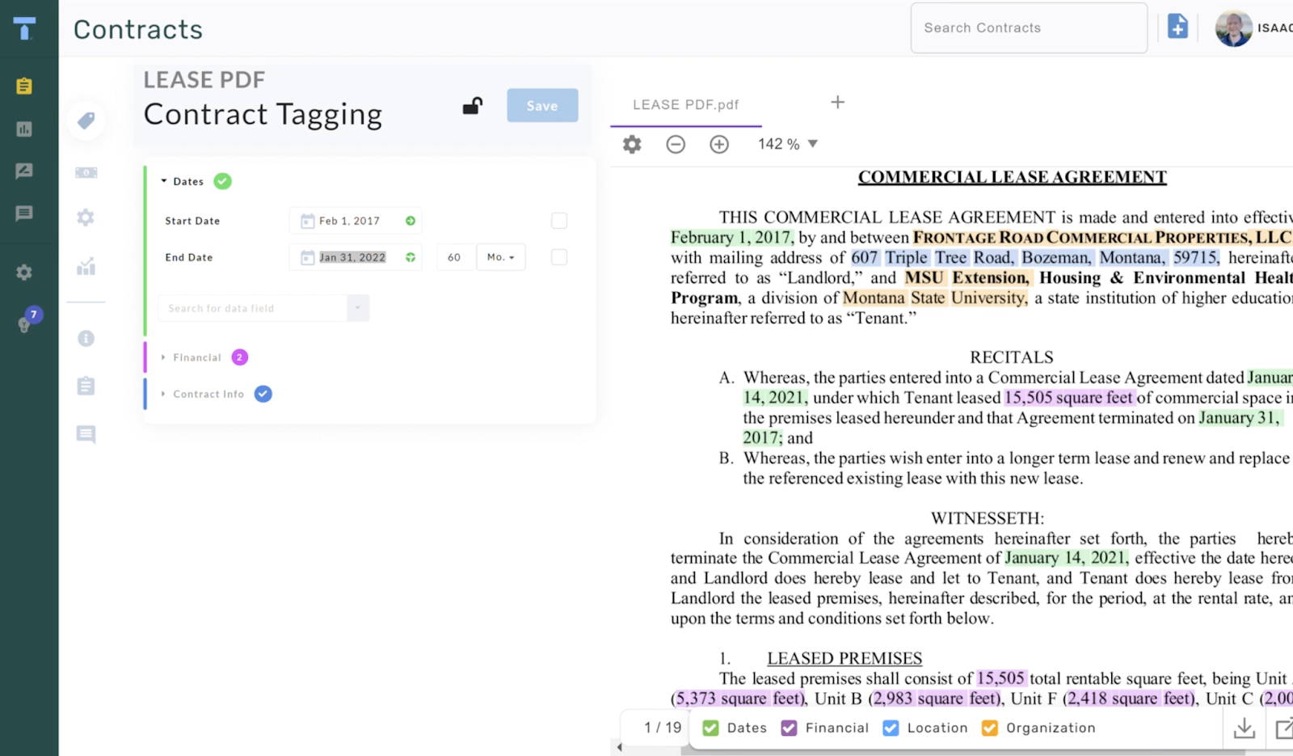Viewport: 1293px width, 756px height.
Task: Click the Start Date label
Action: click(x=192, y=221)
